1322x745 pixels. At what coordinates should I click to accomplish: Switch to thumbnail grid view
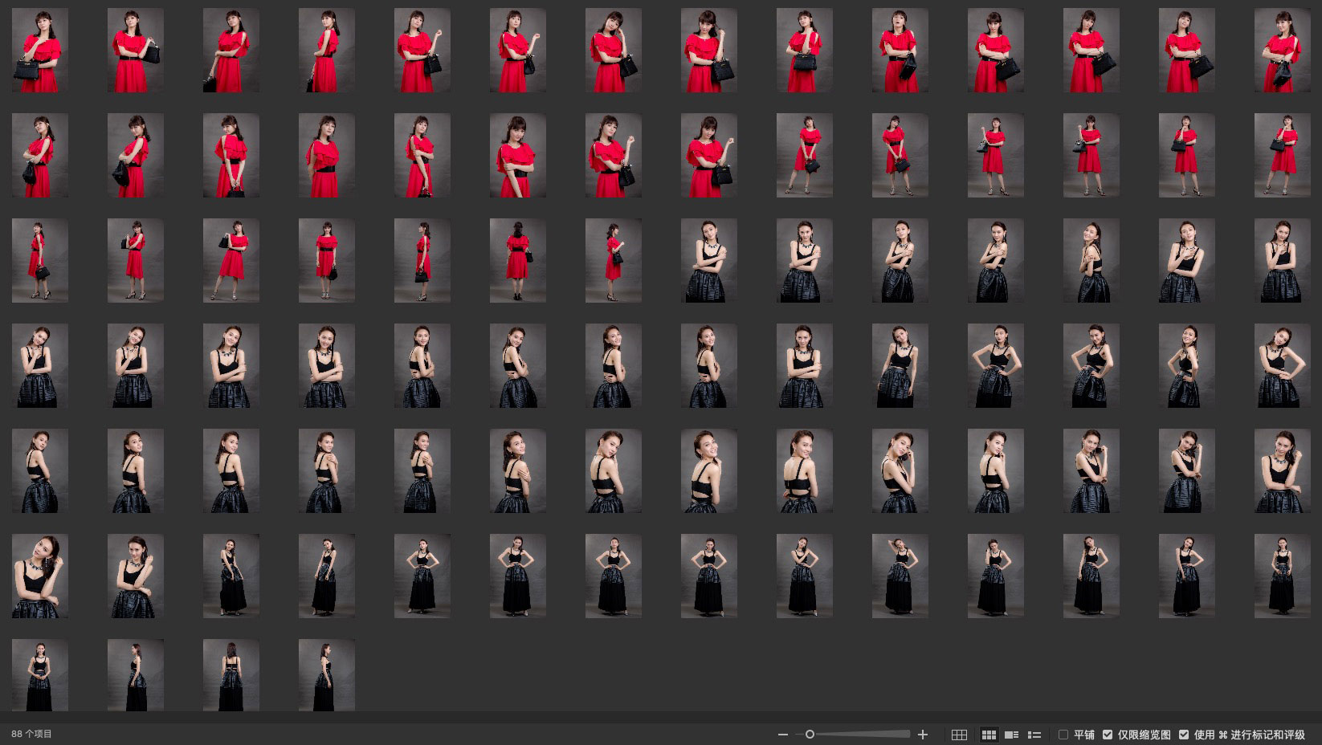click(x=989, y=735)
